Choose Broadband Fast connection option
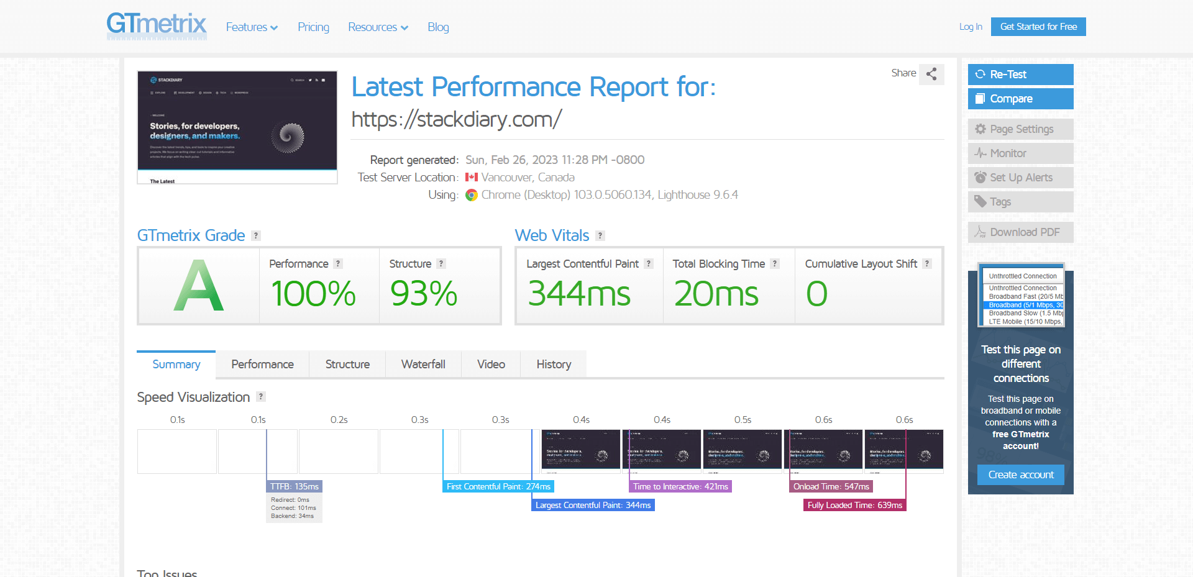The image size is (1193, 577). [1023, 297]
